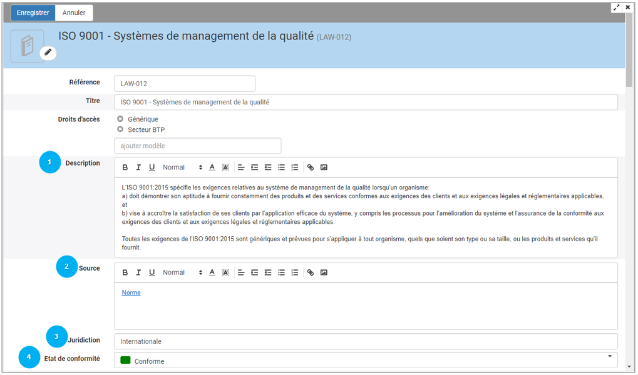Insert a link in the Description editor
This screenshot has width=638, height=375.
click(x=311, y=167)
